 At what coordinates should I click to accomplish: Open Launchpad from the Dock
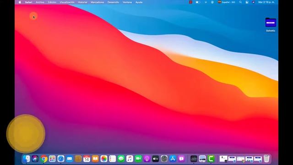pyautogui.click(x=52, y=159)
